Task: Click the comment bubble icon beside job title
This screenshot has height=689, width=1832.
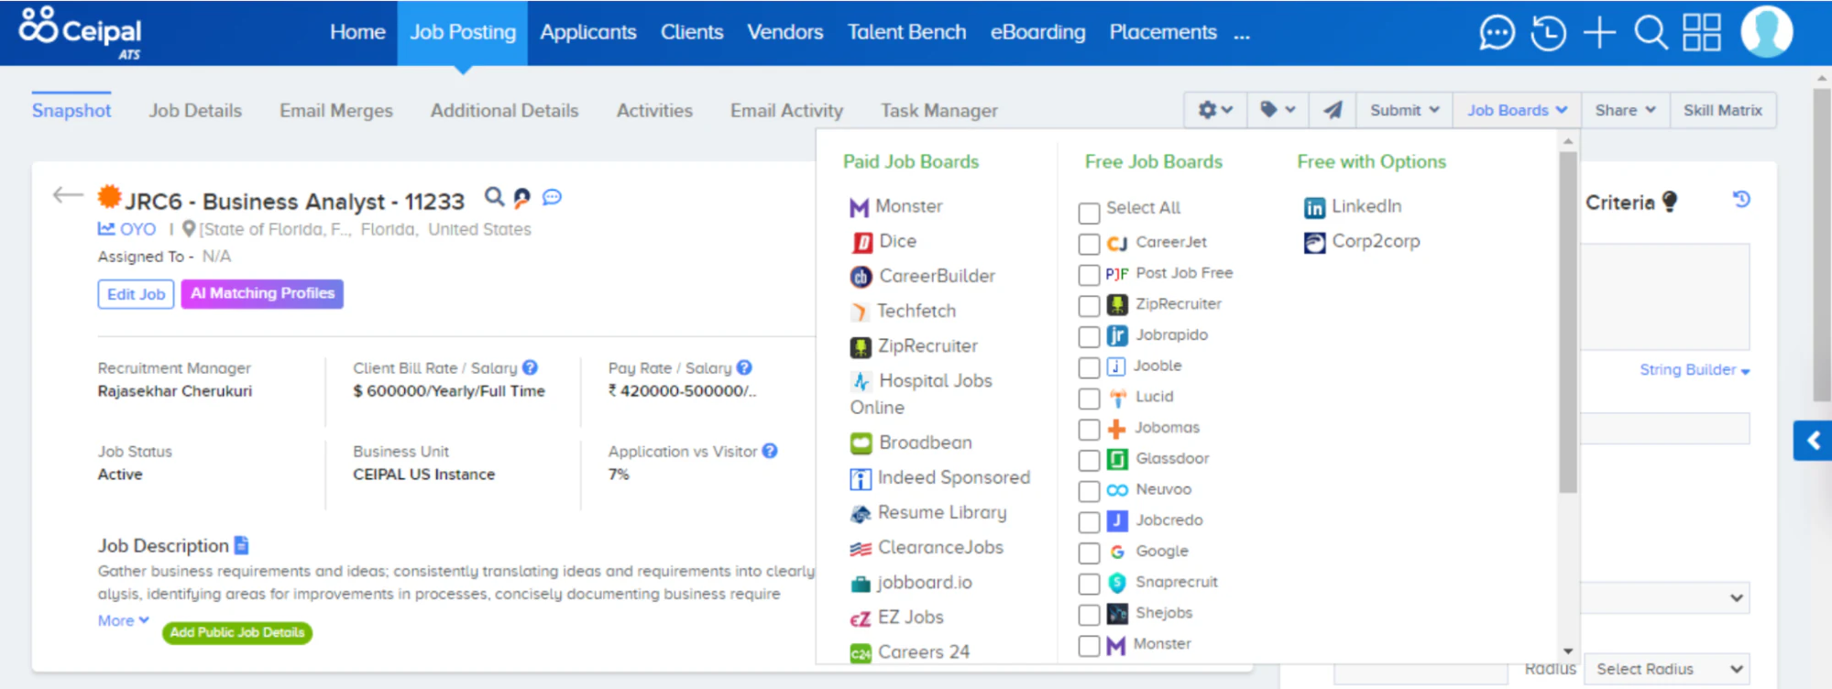Action: click(552, 197)
